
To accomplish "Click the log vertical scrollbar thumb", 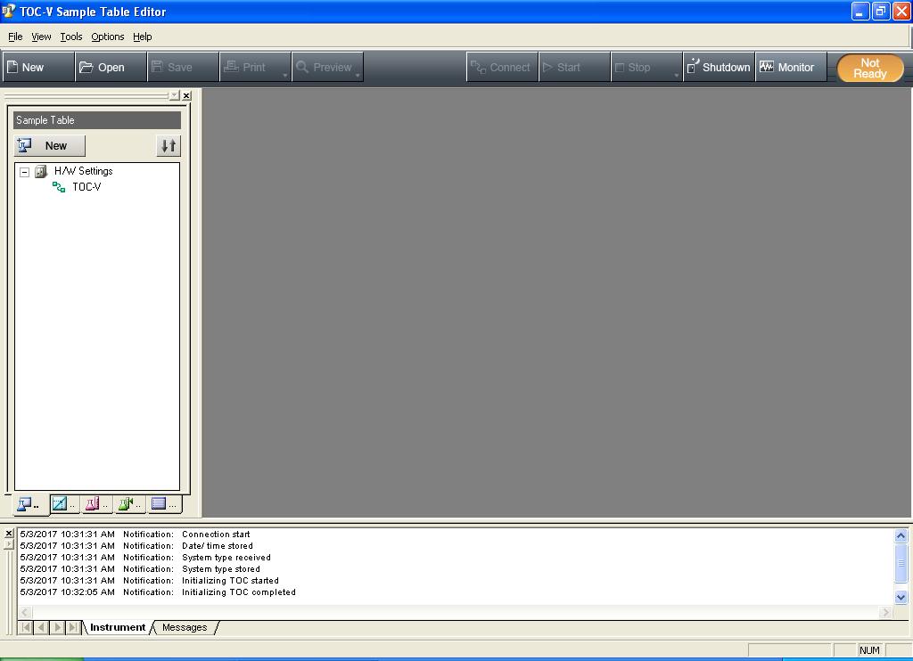I will pyautogui.click(x=901, y=563).
